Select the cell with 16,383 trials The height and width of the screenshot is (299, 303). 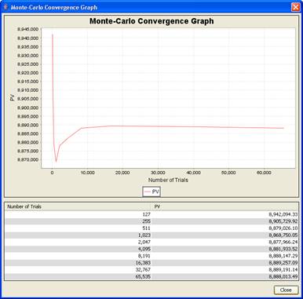click(78, 263)
